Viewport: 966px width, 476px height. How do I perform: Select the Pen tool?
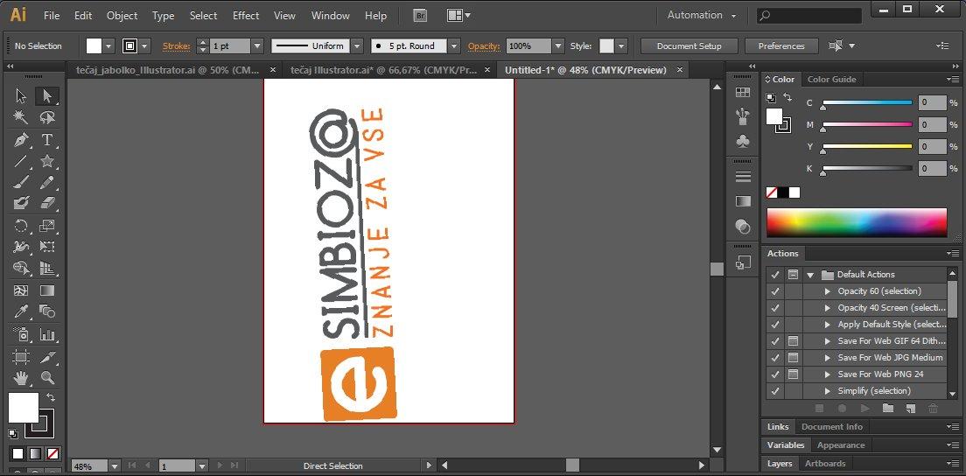pyautogui.click(x=21, y=140)
